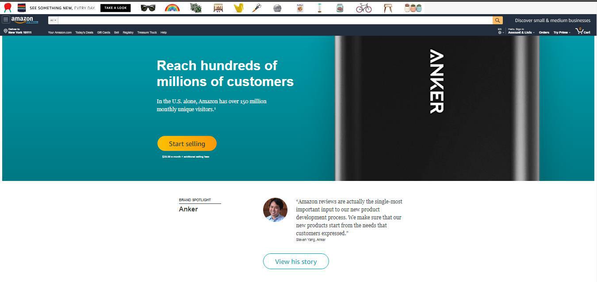Click the Anker power bank hero image
Screen dimensions: 597x282
click(x=437, y=108)
